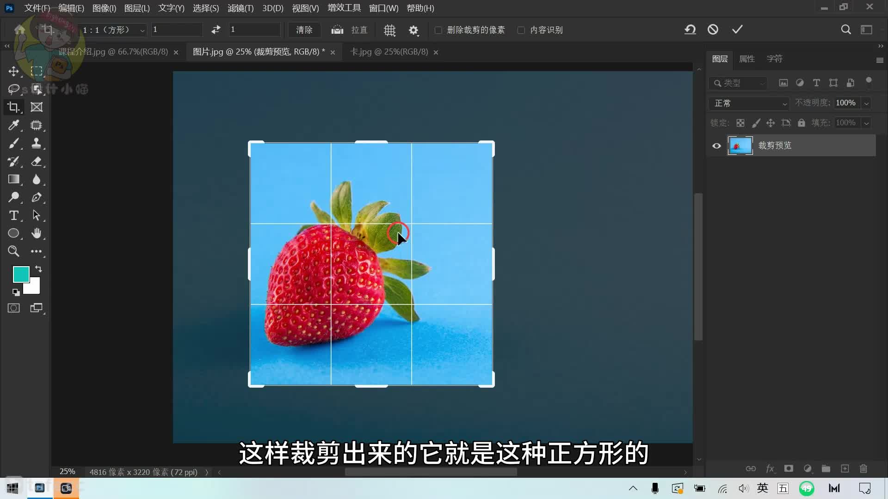888x499 pixels.
Task: Open the 文件(F) menu
Action: tap(37, 8)
